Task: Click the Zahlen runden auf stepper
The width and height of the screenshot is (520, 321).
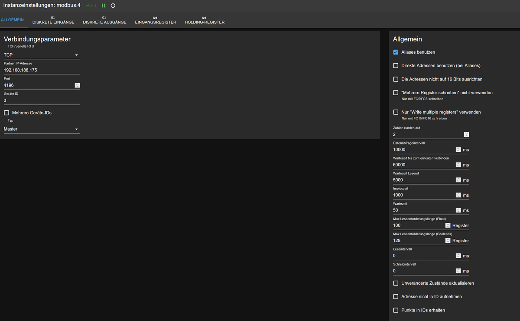Action: (466, 135)
